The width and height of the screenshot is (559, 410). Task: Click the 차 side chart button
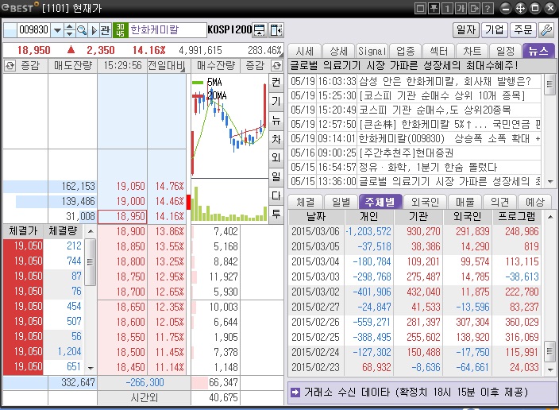(x=276, y=139)
